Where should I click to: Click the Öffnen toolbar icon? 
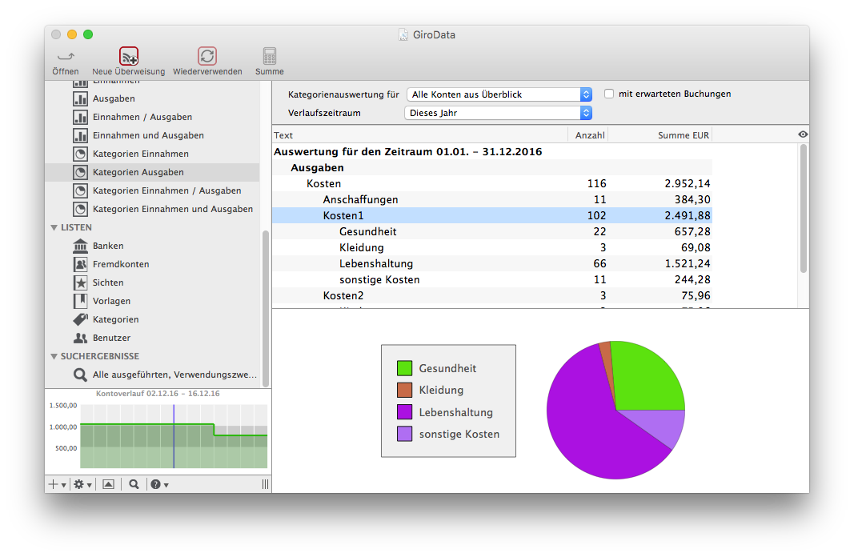66,56
